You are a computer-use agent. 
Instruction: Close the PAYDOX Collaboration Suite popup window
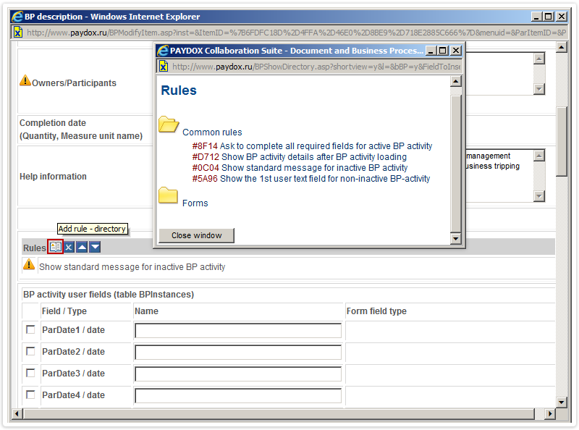click(457, 50)
